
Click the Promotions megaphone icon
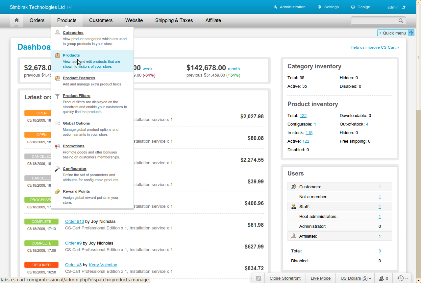click(x=58, y=146)
